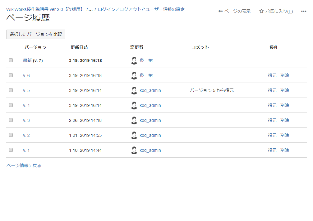Tick the checkbox for version v. 2
The height and width of the screenshot is (221, 313).
(x=11, y=135)
